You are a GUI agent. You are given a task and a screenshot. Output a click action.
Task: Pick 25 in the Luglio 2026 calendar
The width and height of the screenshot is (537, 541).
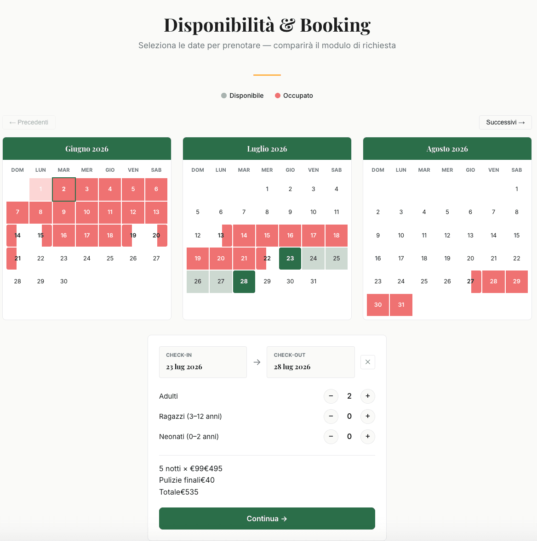pos(337,259)
